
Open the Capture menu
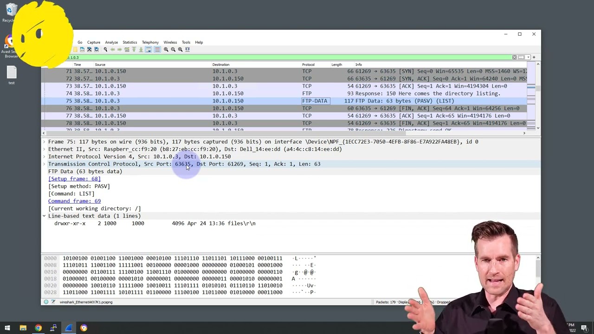tap(94, 42)
